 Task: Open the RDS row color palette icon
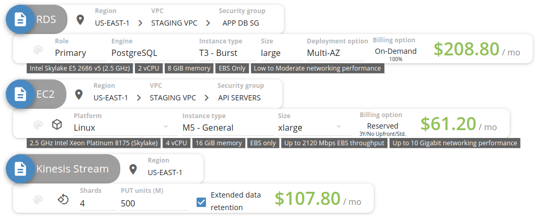(x=38, y=50)
